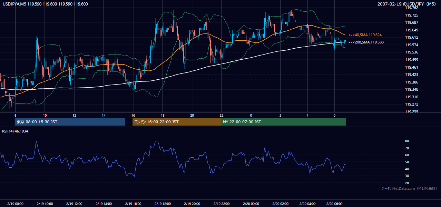The width and height of the screenshot is (441, 207).
Task: Click RSI scale value 60
Action: coord(407,155)
